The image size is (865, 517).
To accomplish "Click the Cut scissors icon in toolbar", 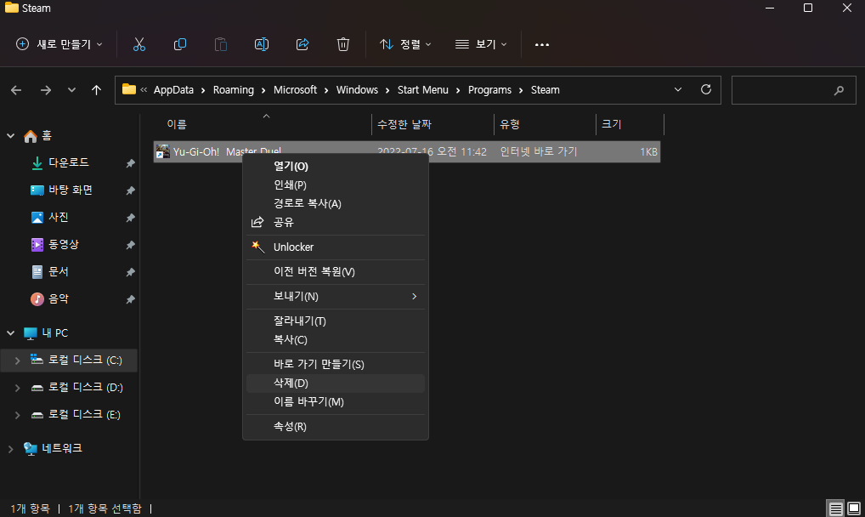I will [139, 44].
